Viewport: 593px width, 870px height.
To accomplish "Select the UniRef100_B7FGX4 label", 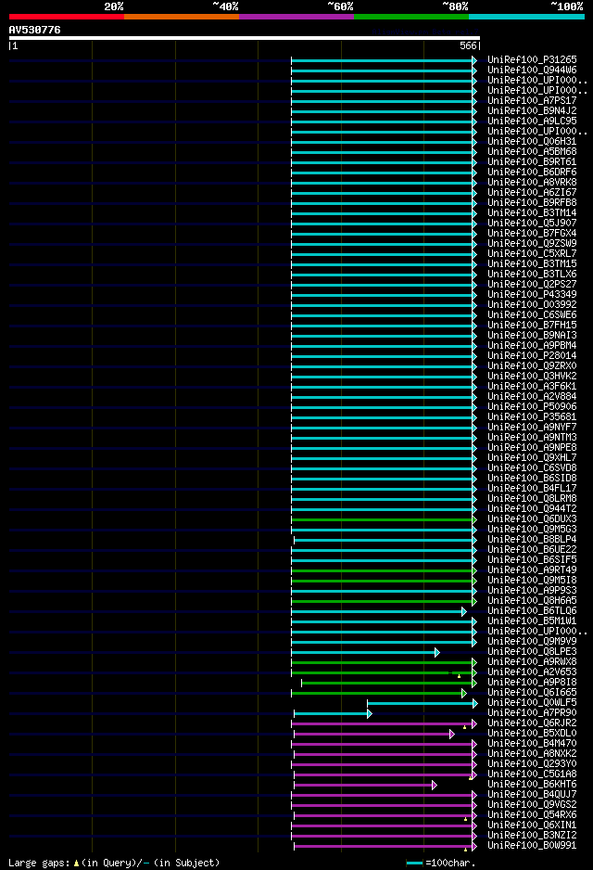I will pos(532,233).
